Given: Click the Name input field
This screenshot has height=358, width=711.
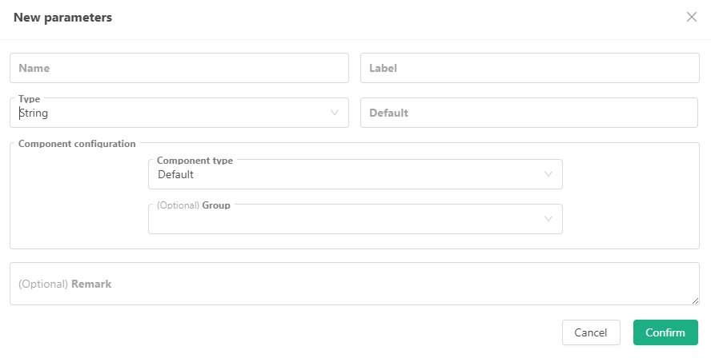Looking at the screenshot, I should click(179, 68).
